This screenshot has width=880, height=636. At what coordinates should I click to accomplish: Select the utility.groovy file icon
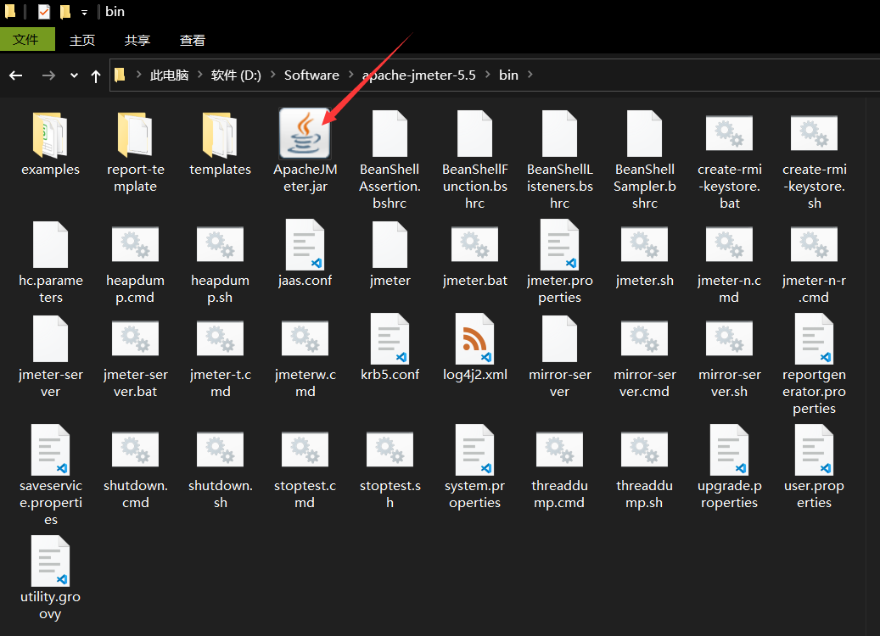pyautogui.click(x=50, y=561)
